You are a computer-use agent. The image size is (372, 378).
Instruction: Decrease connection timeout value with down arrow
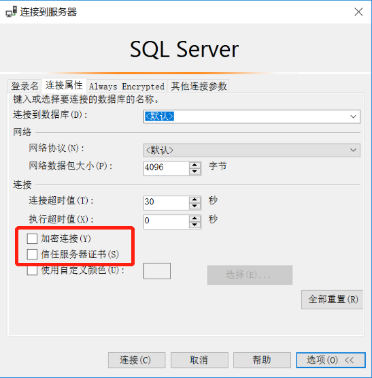(x=195, y=206)
